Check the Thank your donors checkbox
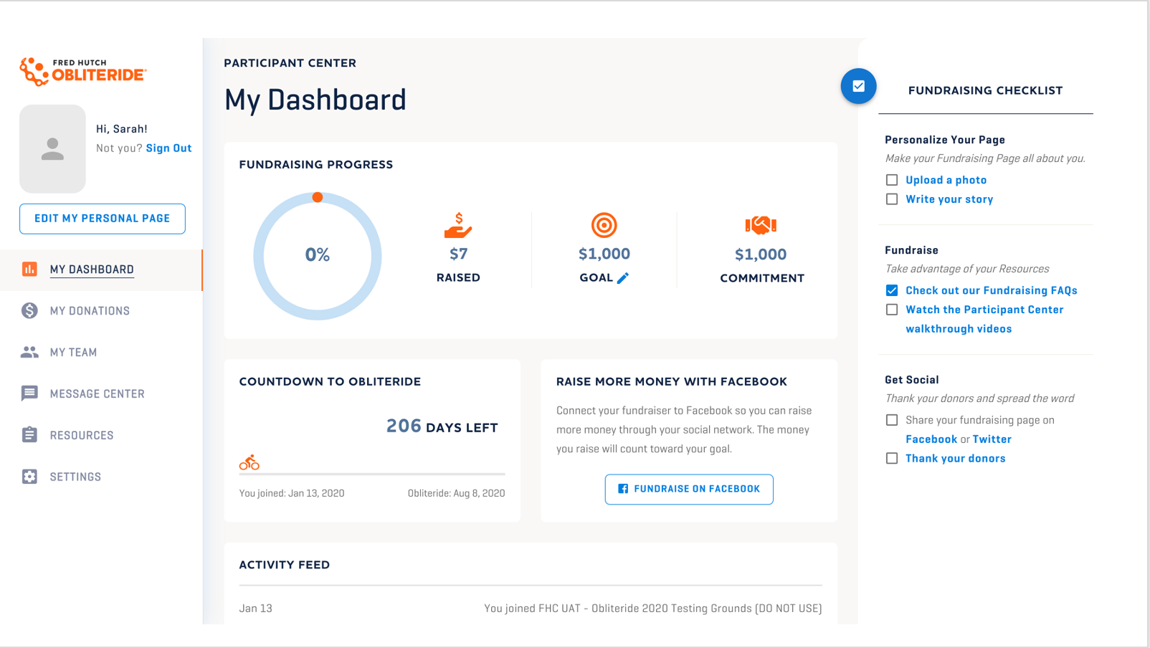This screenshot has width=1150, height=648. tap(892, 458)
